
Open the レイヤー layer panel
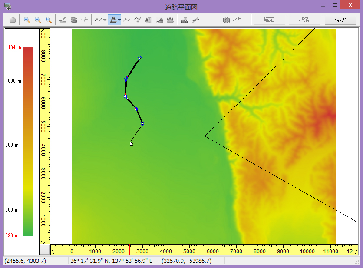click(234, 20)
